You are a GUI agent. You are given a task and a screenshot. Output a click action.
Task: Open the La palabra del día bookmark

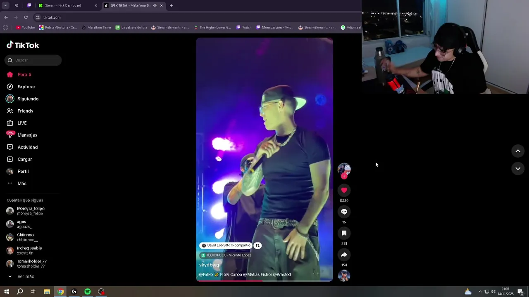point(131,28)
